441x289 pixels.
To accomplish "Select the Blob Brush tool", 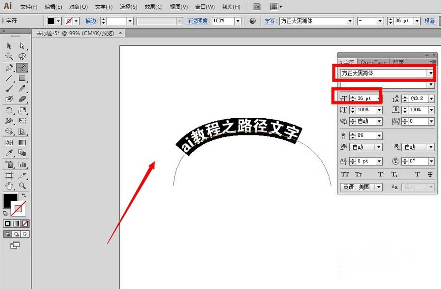I will coord(9,99).
